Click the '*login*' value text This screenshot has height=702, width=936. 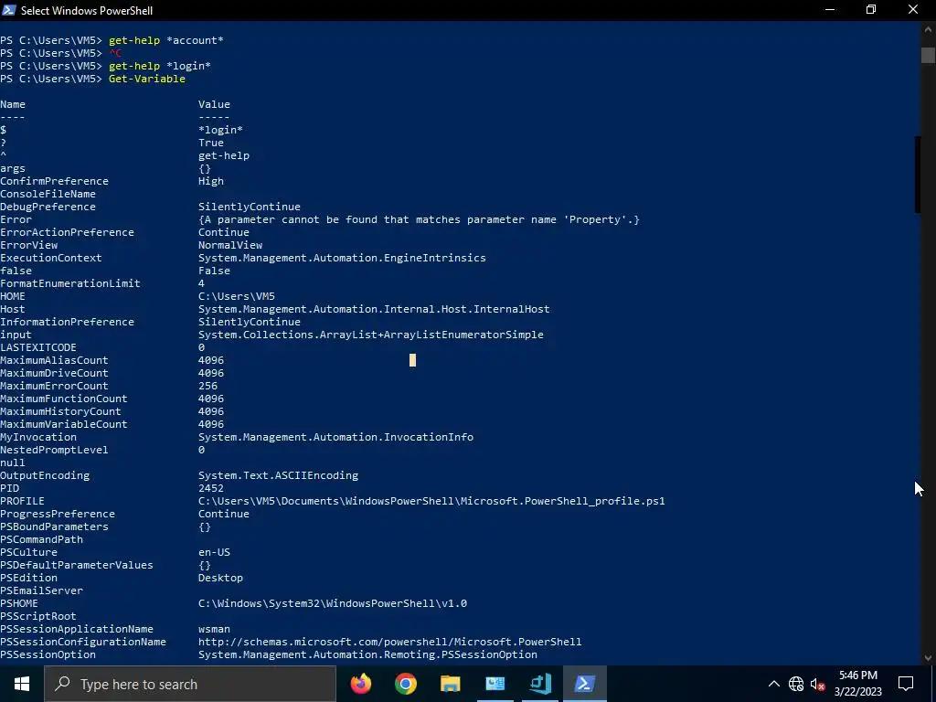point(220,130)
